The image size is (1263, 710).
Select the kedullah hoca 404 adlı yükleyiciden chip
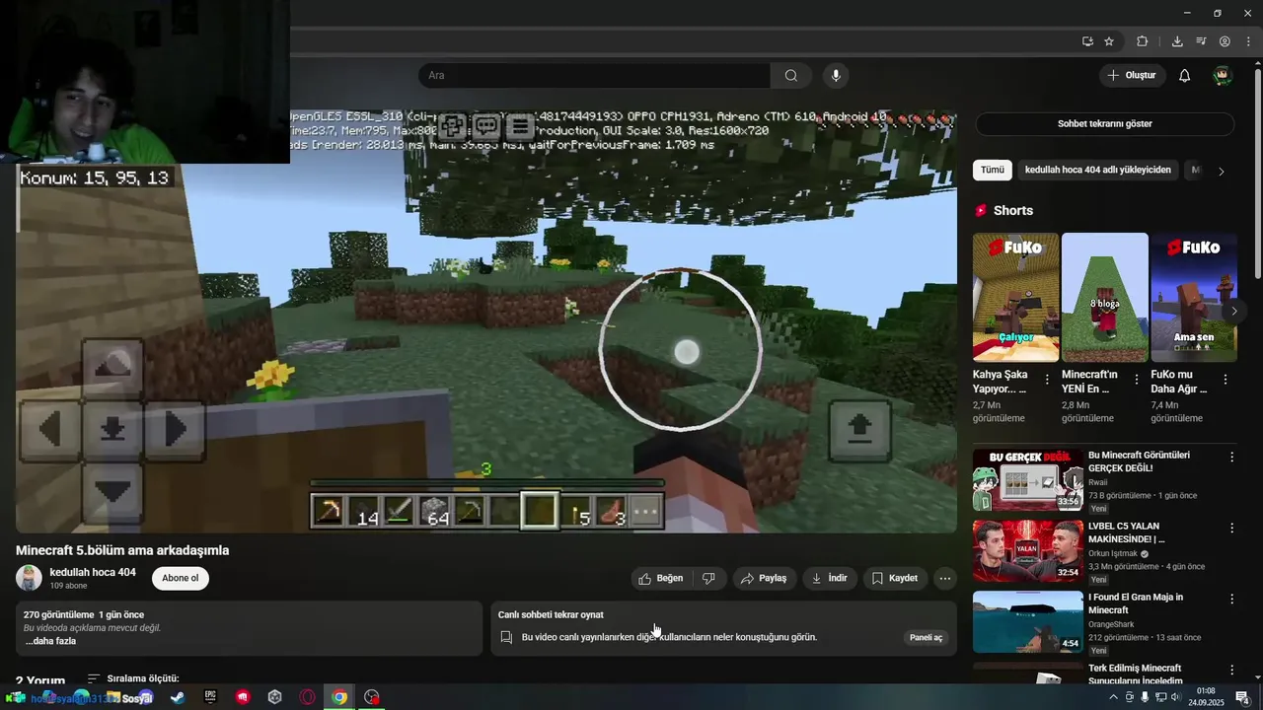tap(1097, 170)
